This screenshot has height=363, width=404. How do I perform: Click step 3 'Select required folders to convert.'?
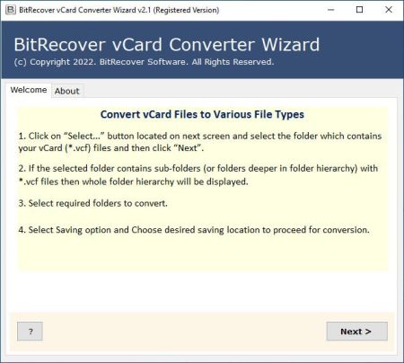pyautogui.click(x=92, y=203)
